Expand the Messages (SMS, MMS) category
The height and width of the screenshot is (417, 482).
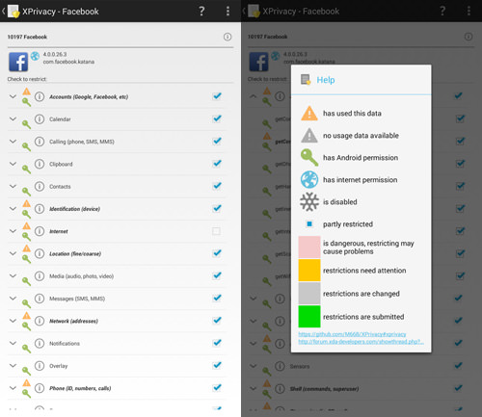click(x=13, y=299)
